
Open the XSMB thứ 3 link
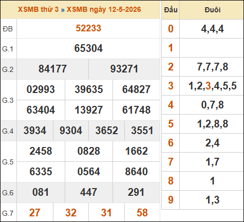pyautogui.click(x=38, y=10)
